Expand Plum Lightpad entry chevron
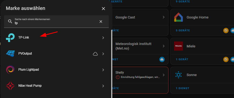This screenshot has height=98, width=234. pyautogui.click(x=103, y=70)
